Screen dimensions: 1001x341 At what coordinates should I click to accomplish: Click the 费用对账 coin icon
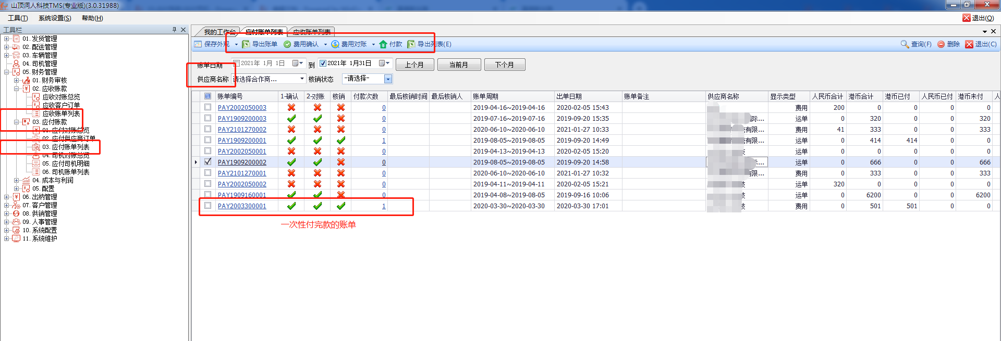[335, 44]
